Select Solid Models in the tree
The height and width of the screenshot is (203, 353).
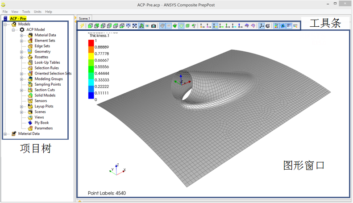click(x=45, y=95)
